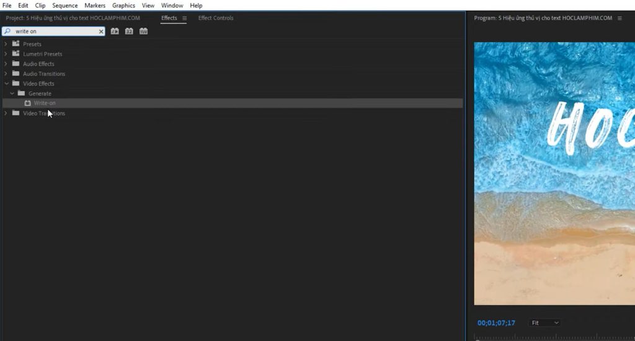The height and width of the screenshot is (341, 635).
Task: Toggle the YUV Effects filter icon
Action: (143, 31)
